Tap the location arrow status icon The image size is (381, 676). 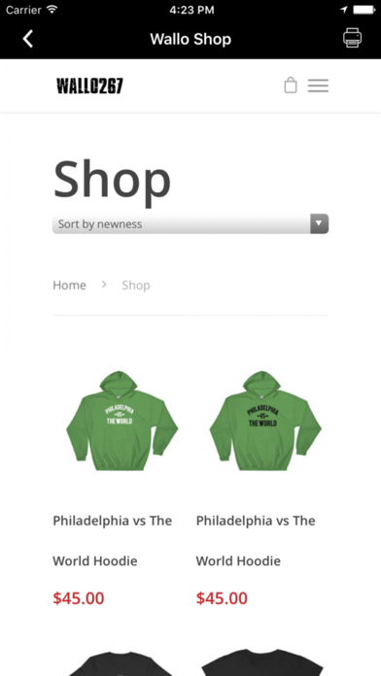344,10
